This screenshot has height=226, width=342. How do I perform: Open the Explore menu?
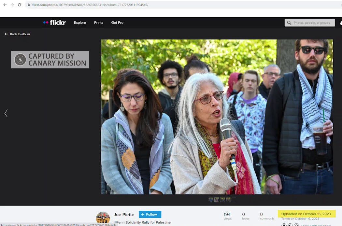80,23
